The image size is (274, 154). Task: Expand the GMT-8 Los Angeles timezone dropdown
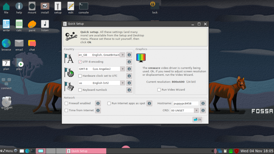point(123,69)
